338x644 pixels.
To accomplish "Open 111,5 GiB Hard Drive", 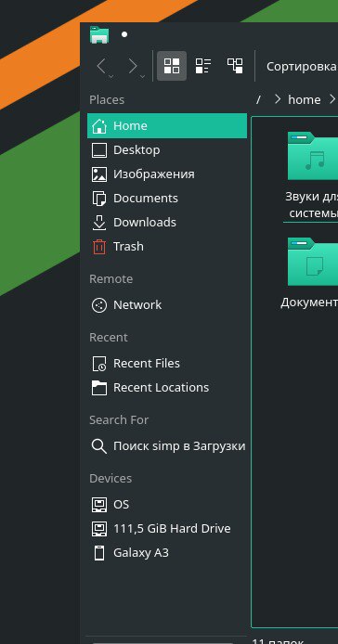I will point(167,529).
